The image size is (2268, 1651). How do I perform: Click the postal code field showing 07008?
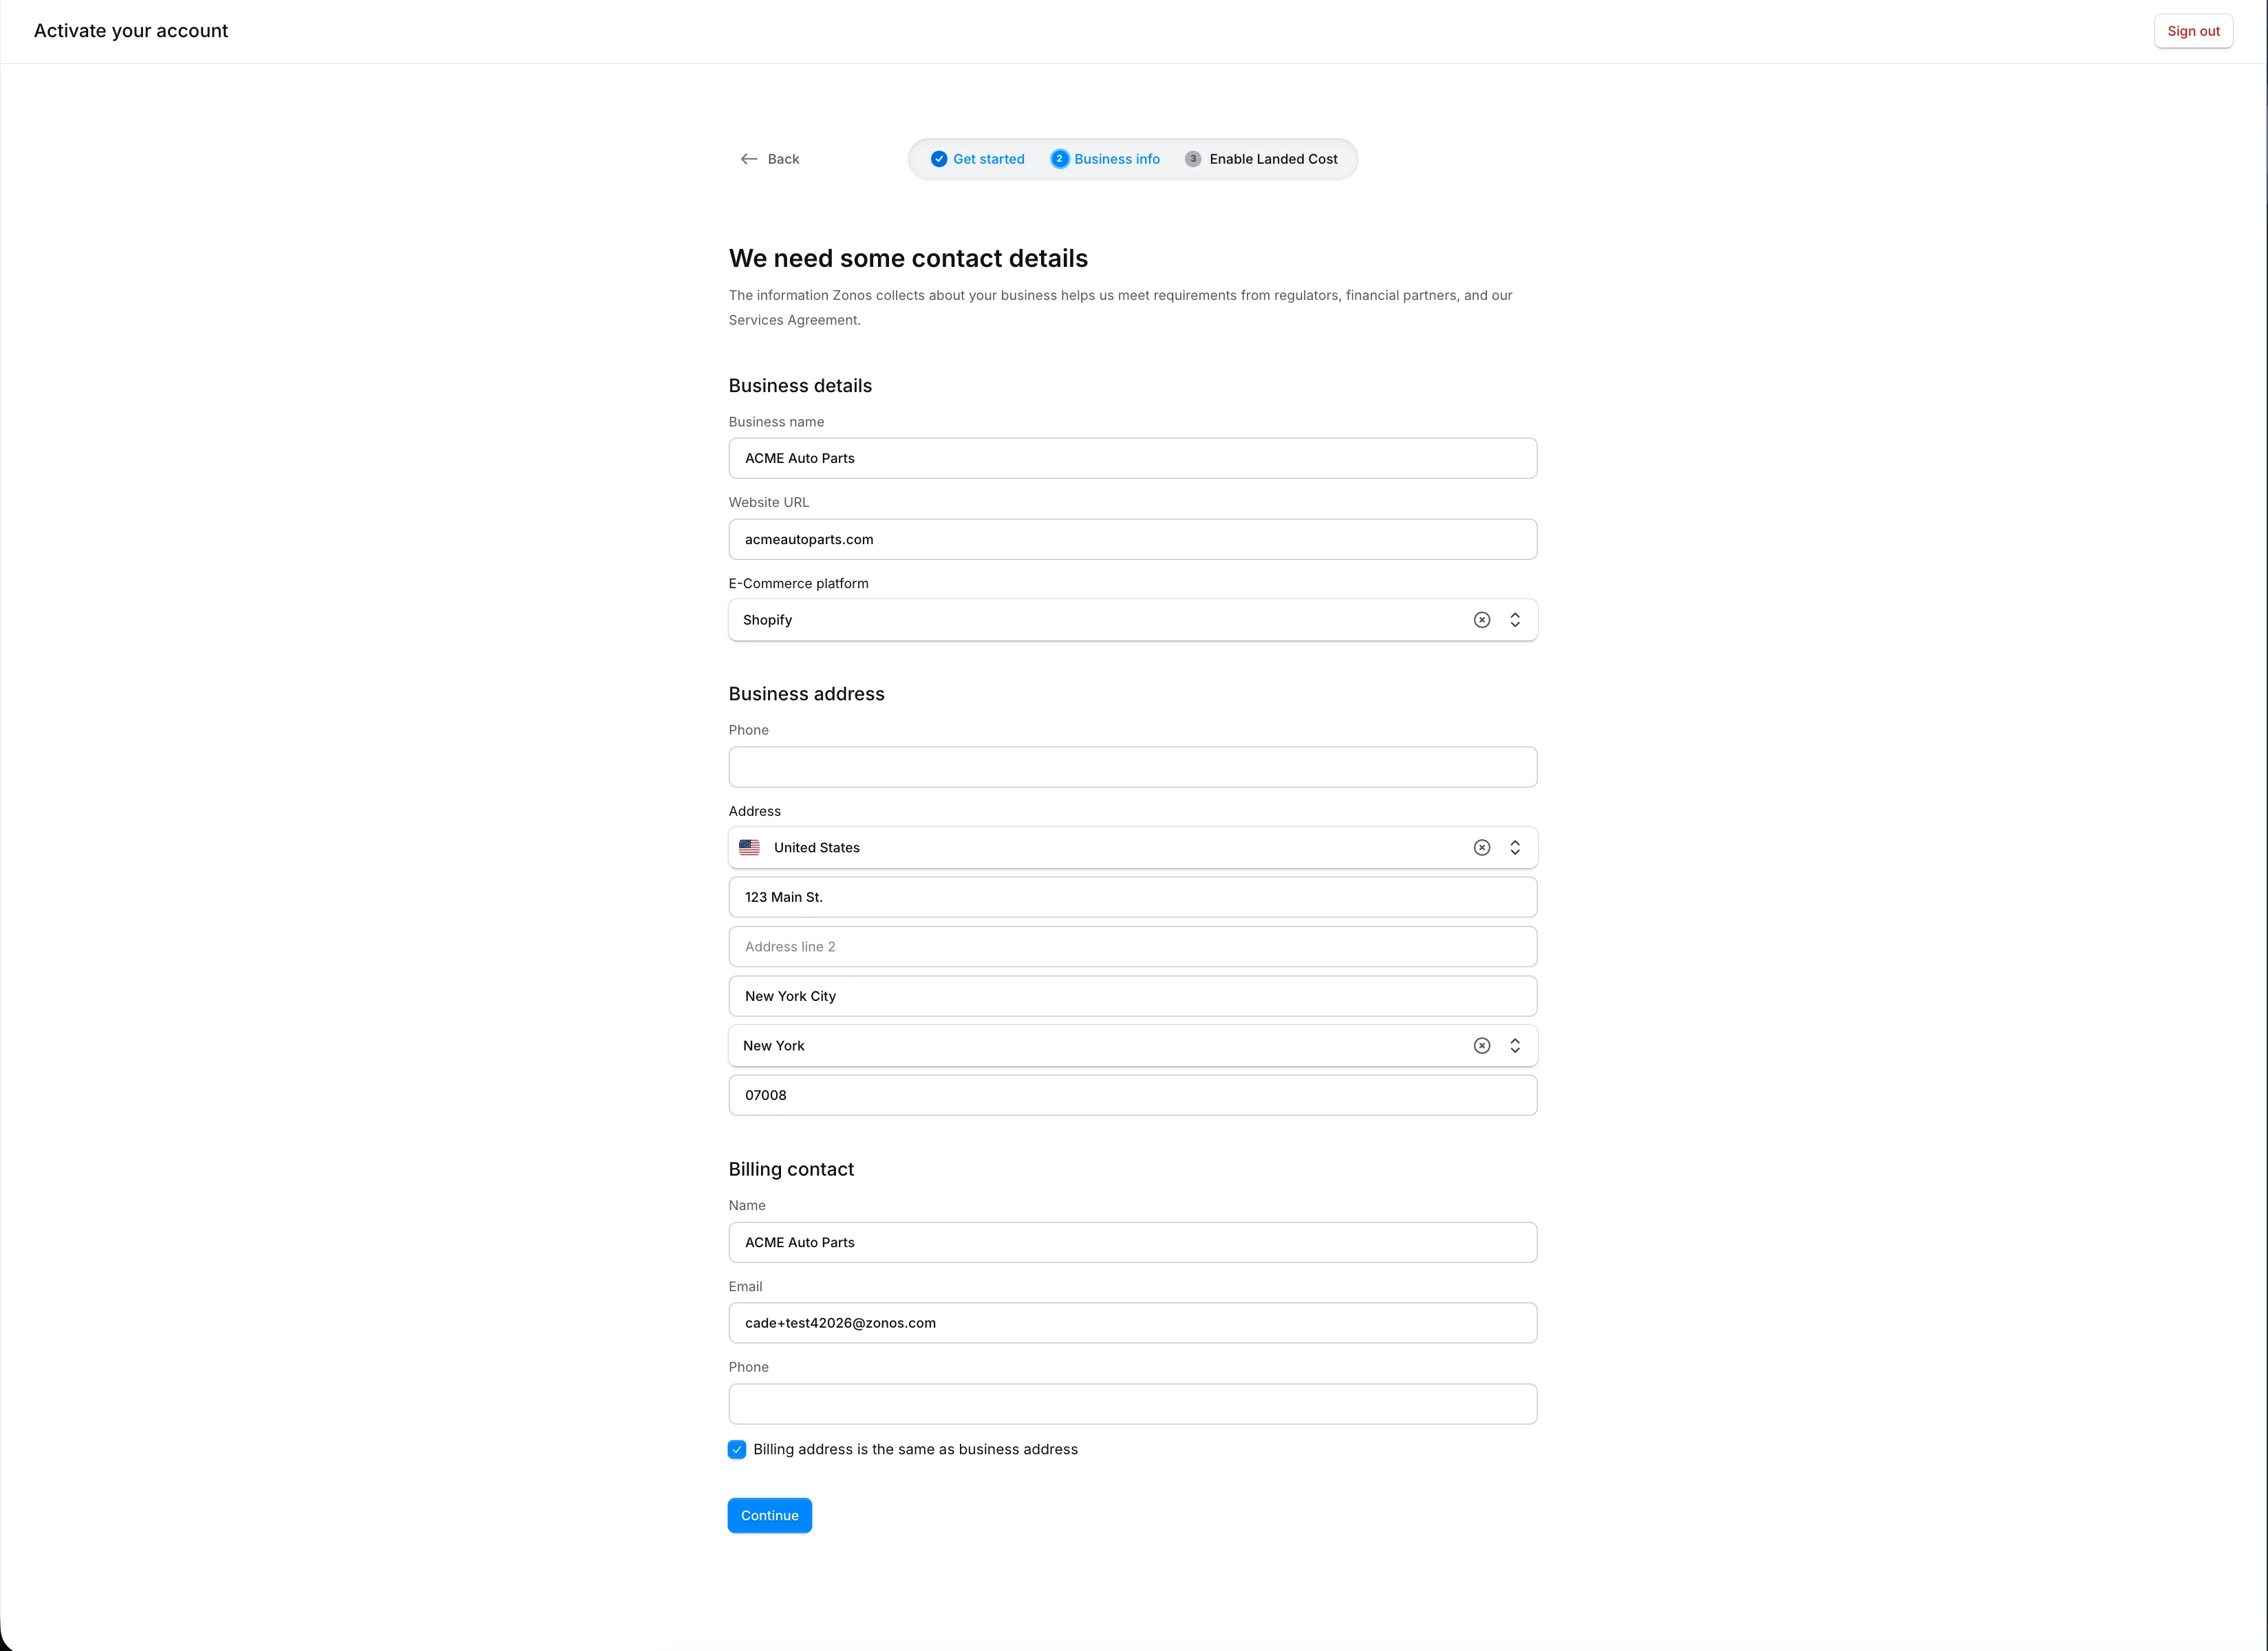[x=1132, y=1095]
